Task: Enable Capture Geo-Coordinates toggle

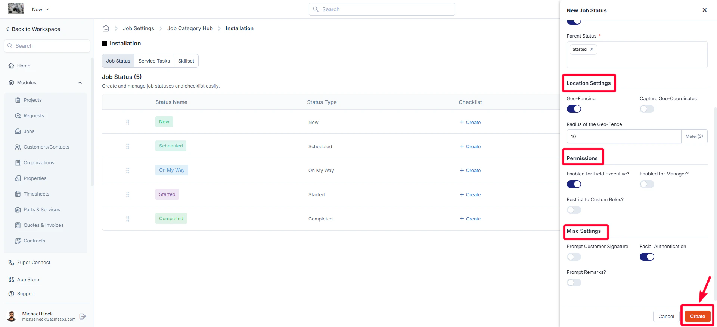Action: [x=647, y=109]
